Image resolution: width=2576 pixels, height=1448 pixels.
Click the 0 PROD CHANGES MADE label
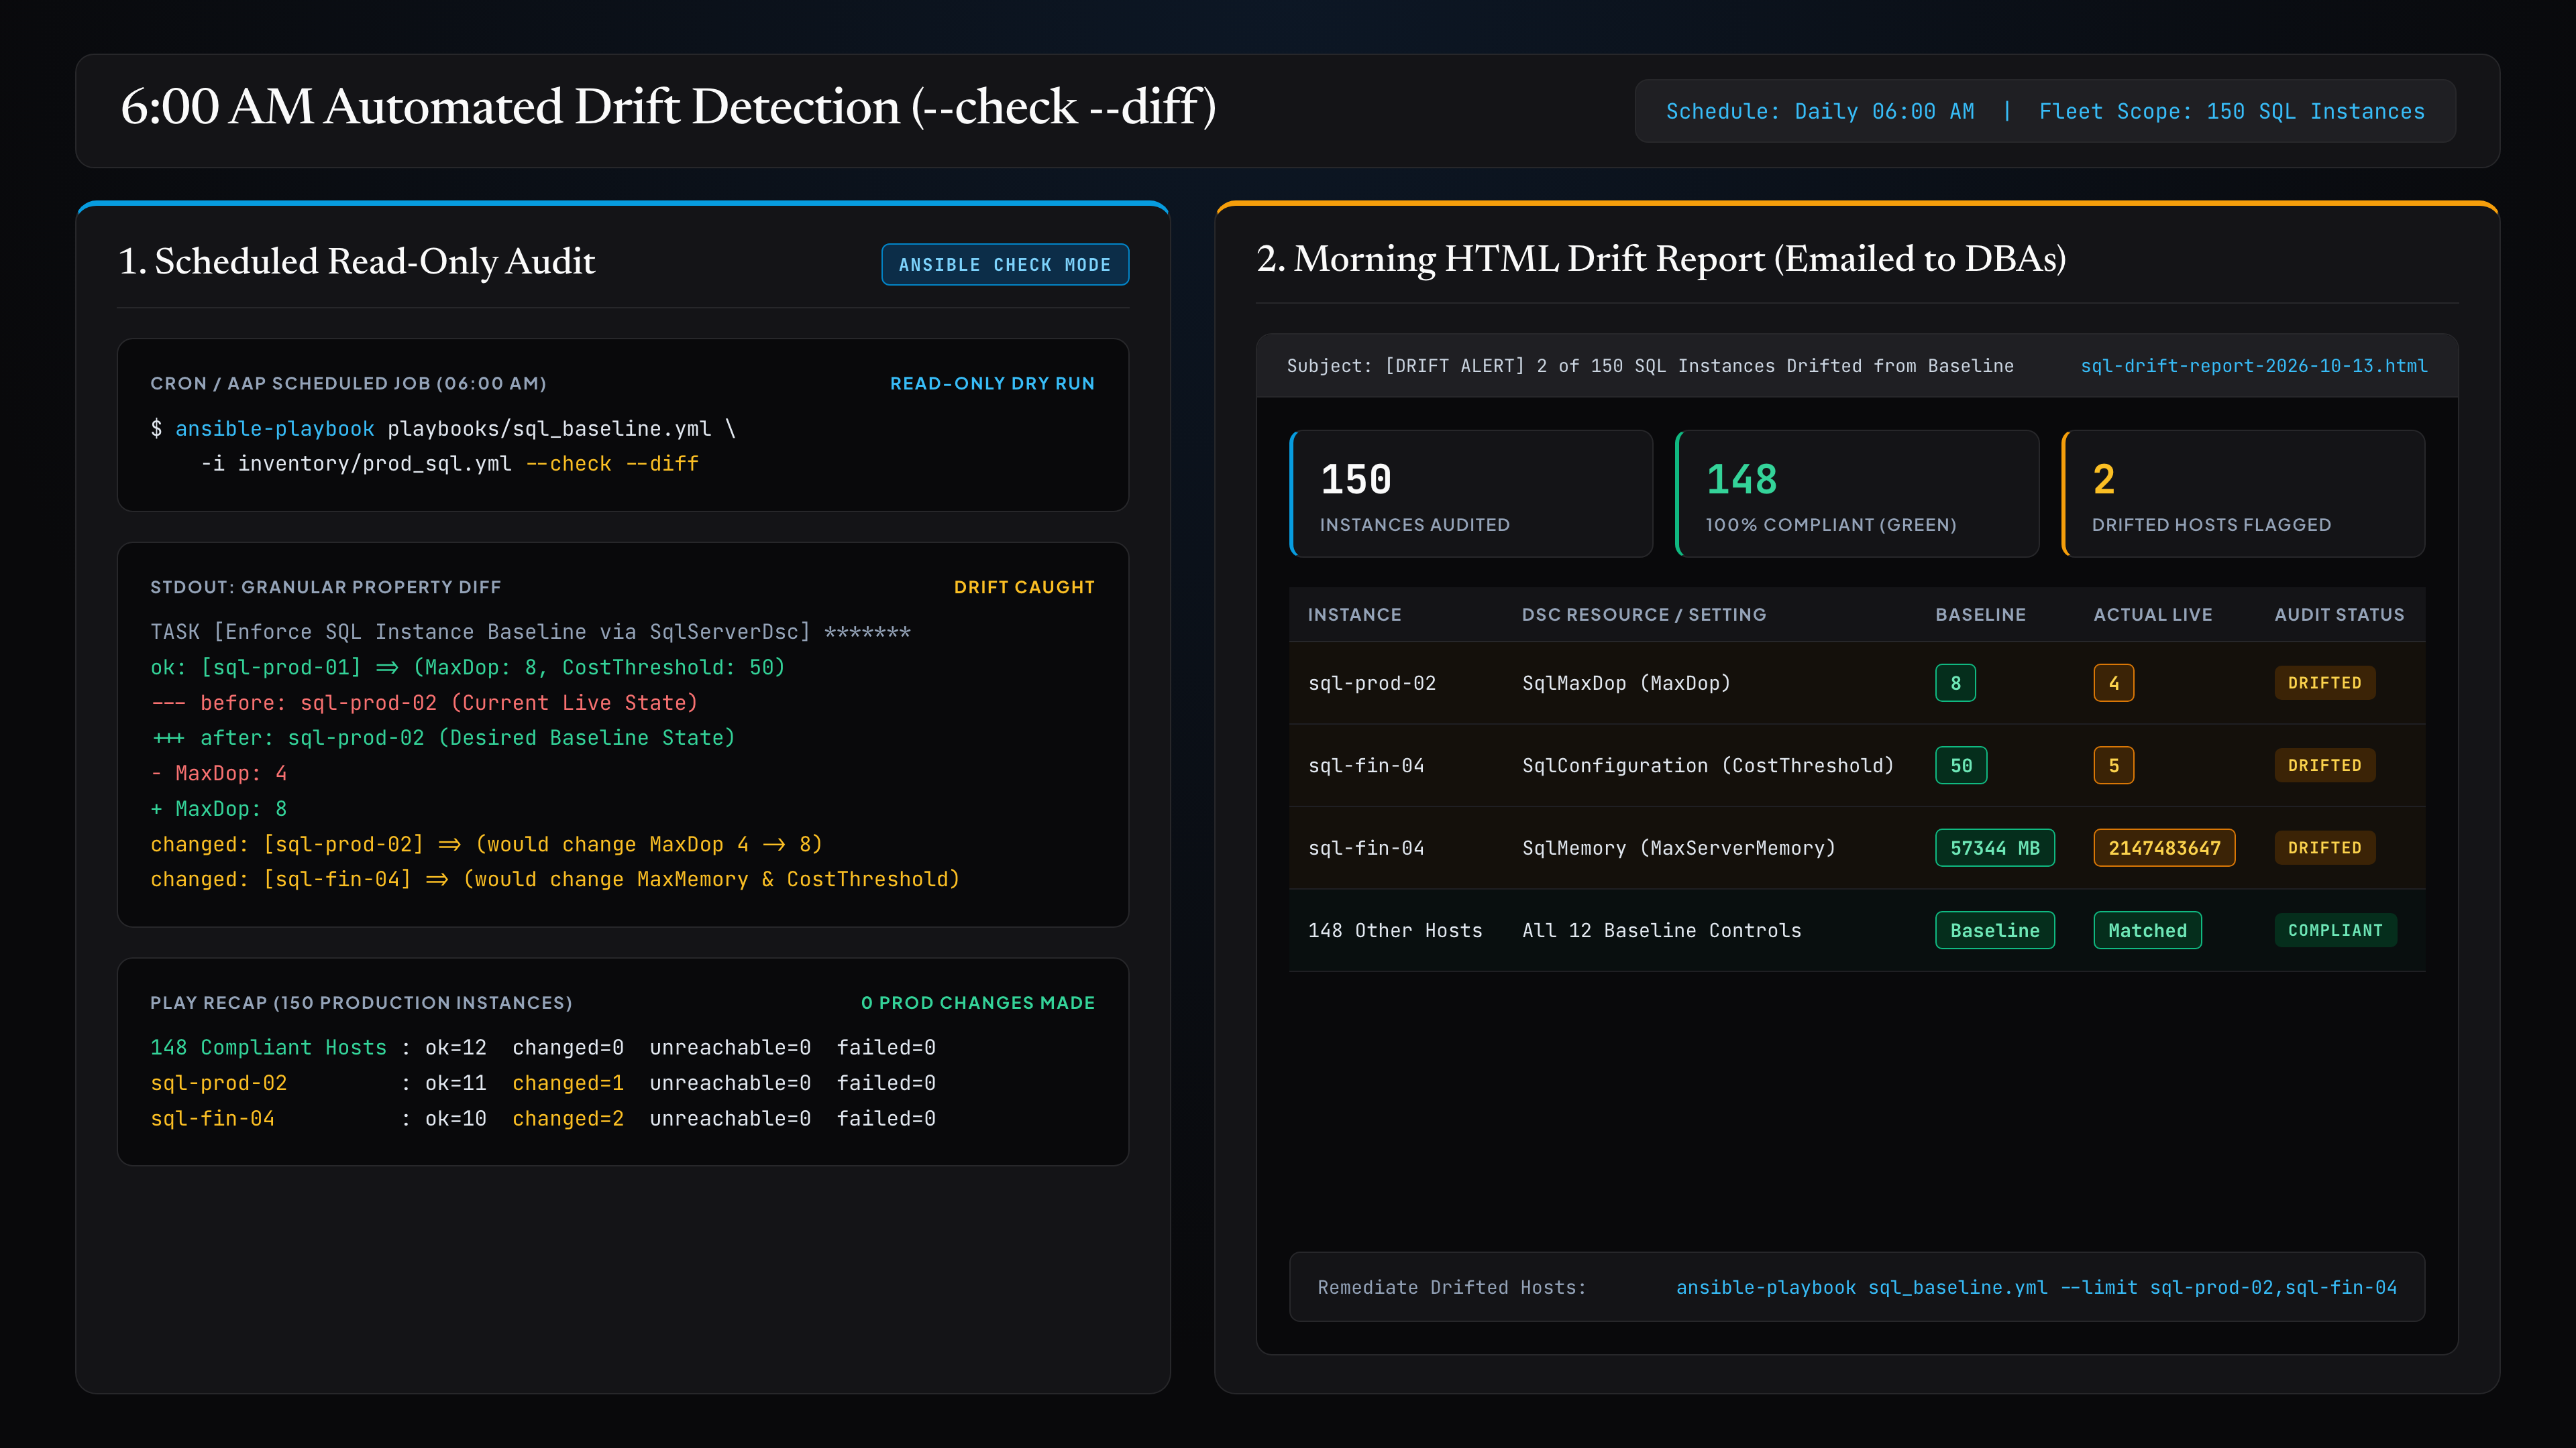click(x=978, y=1002)
